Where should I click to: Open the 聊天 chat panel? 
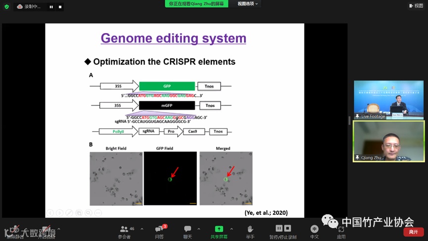[188, 232]
